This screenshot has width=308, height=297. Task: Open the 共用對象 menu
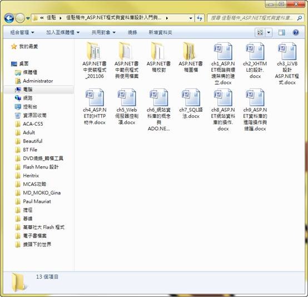(103, 32)
